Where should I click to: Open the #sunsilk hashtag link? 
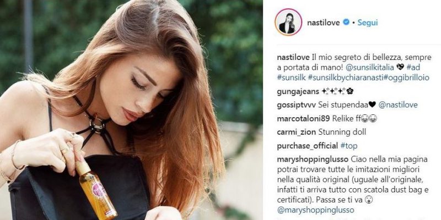291,78
